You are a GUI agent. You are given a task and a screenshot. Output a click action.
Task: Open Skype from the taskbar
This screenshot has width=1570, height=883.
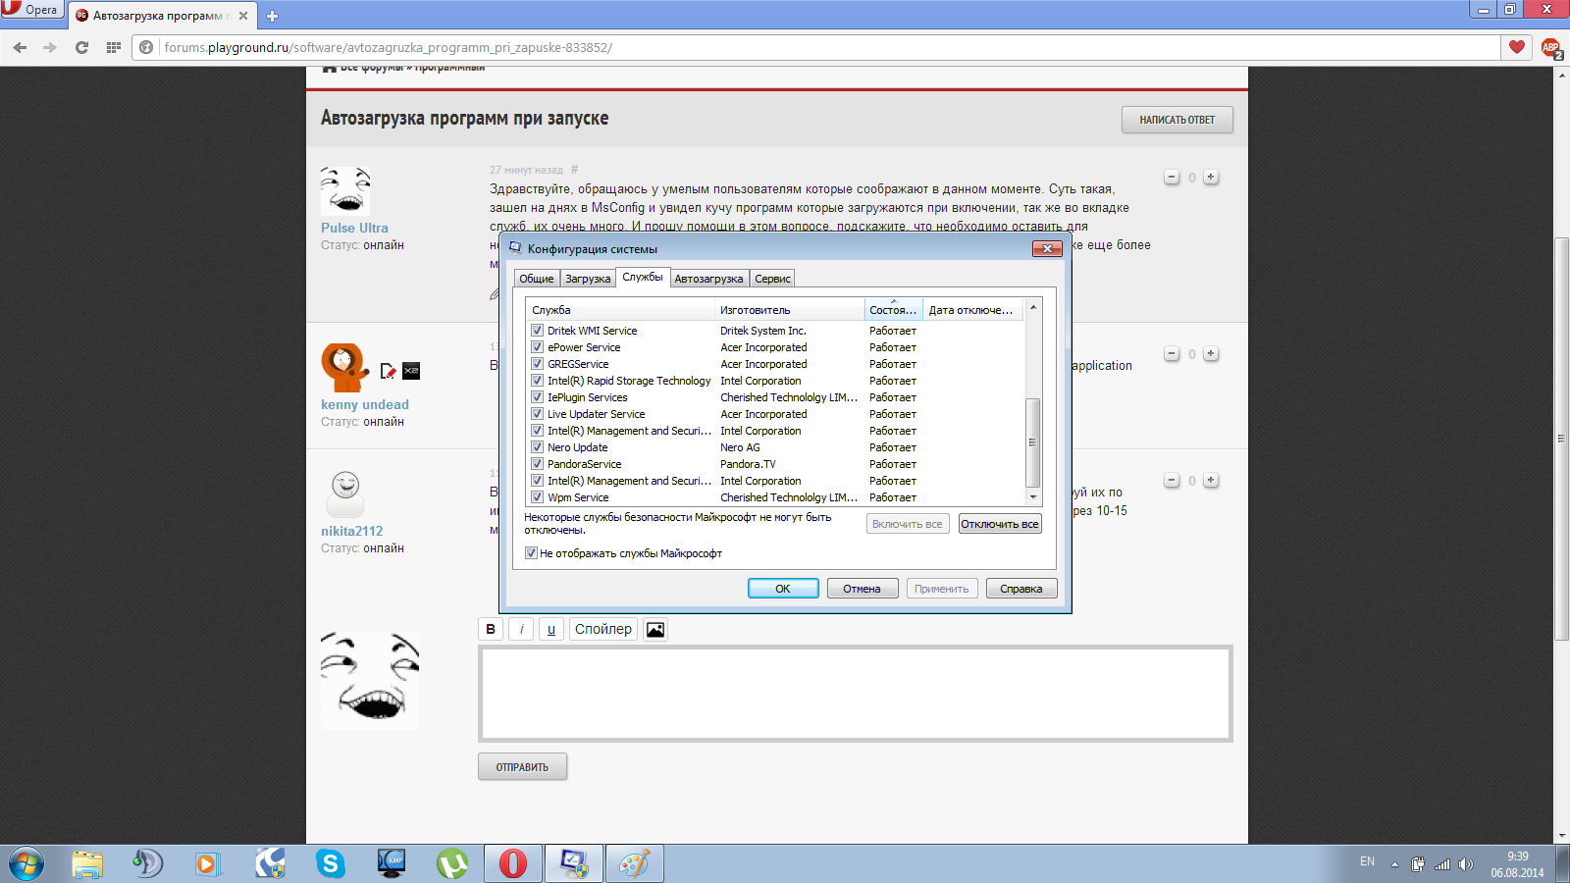click(330, 864)
